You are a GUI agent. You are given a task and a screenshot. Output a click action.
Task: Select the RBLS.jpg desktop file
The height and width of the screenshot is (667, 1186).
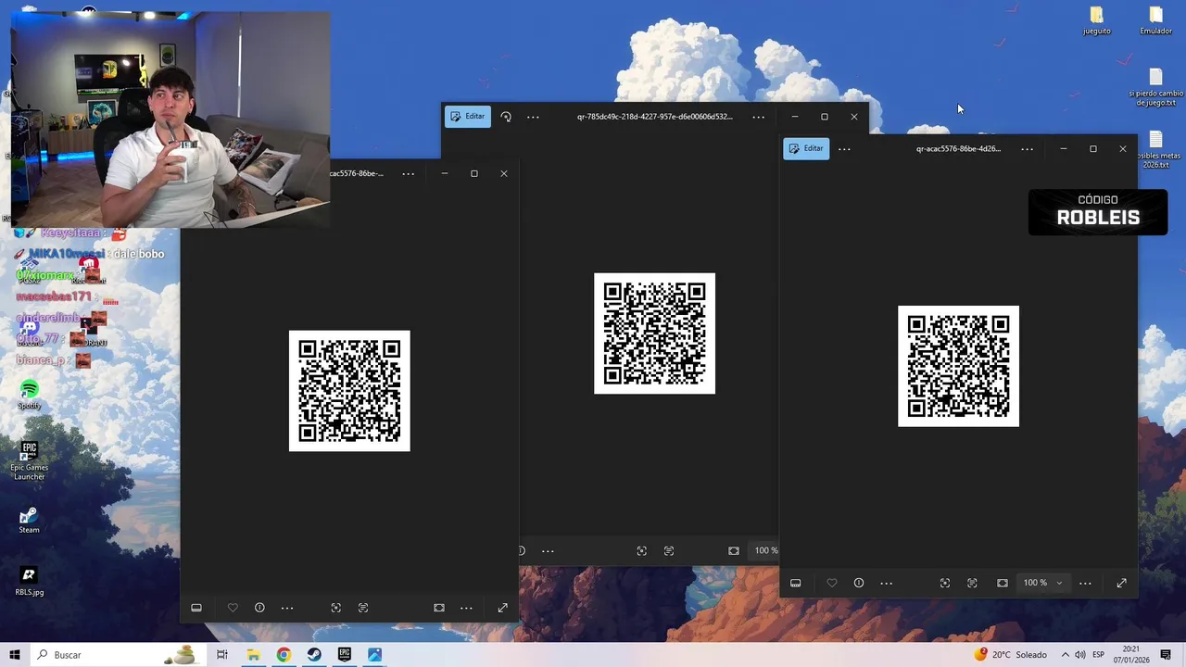[x=29, y=581]
